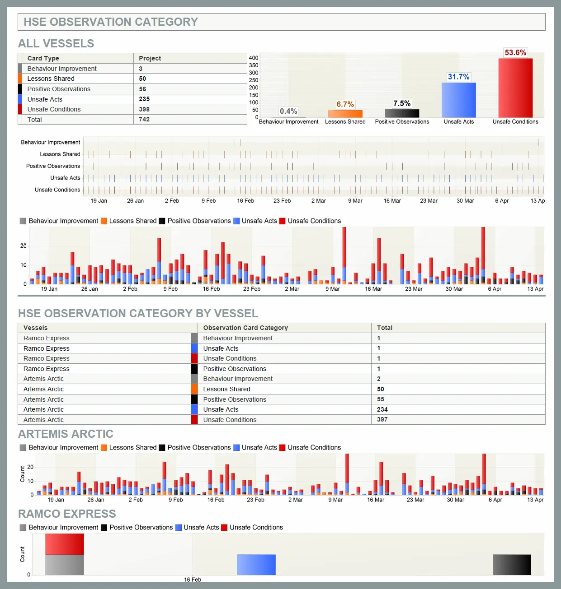Screen dimensions: 561x589
Task: Click the grey Behaviour Improvement bar in Ramco Express chart
Action: pyautogui.click(x=65, y=565)
